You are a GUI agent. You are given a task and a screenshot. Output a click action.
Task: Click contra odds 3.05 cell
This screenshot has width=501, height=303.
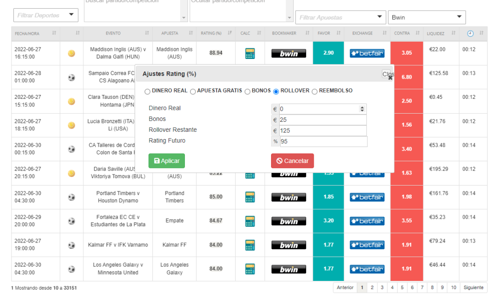407,53
